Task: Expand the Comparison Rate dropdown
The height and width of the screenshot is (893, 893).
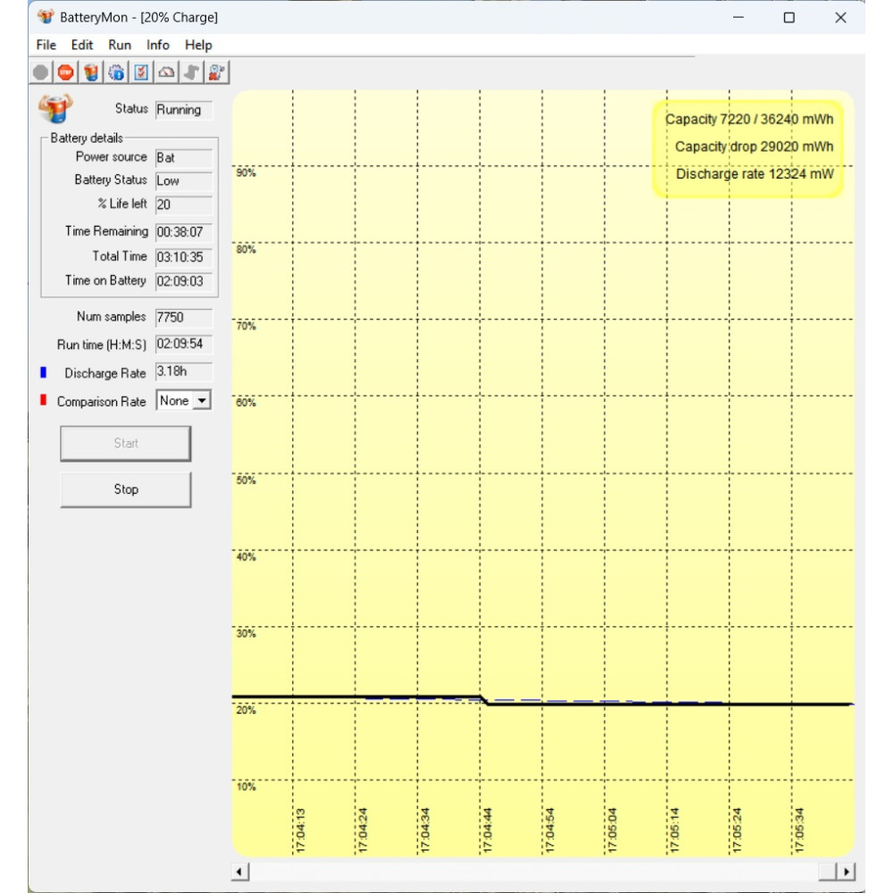Action: point(202,401)
